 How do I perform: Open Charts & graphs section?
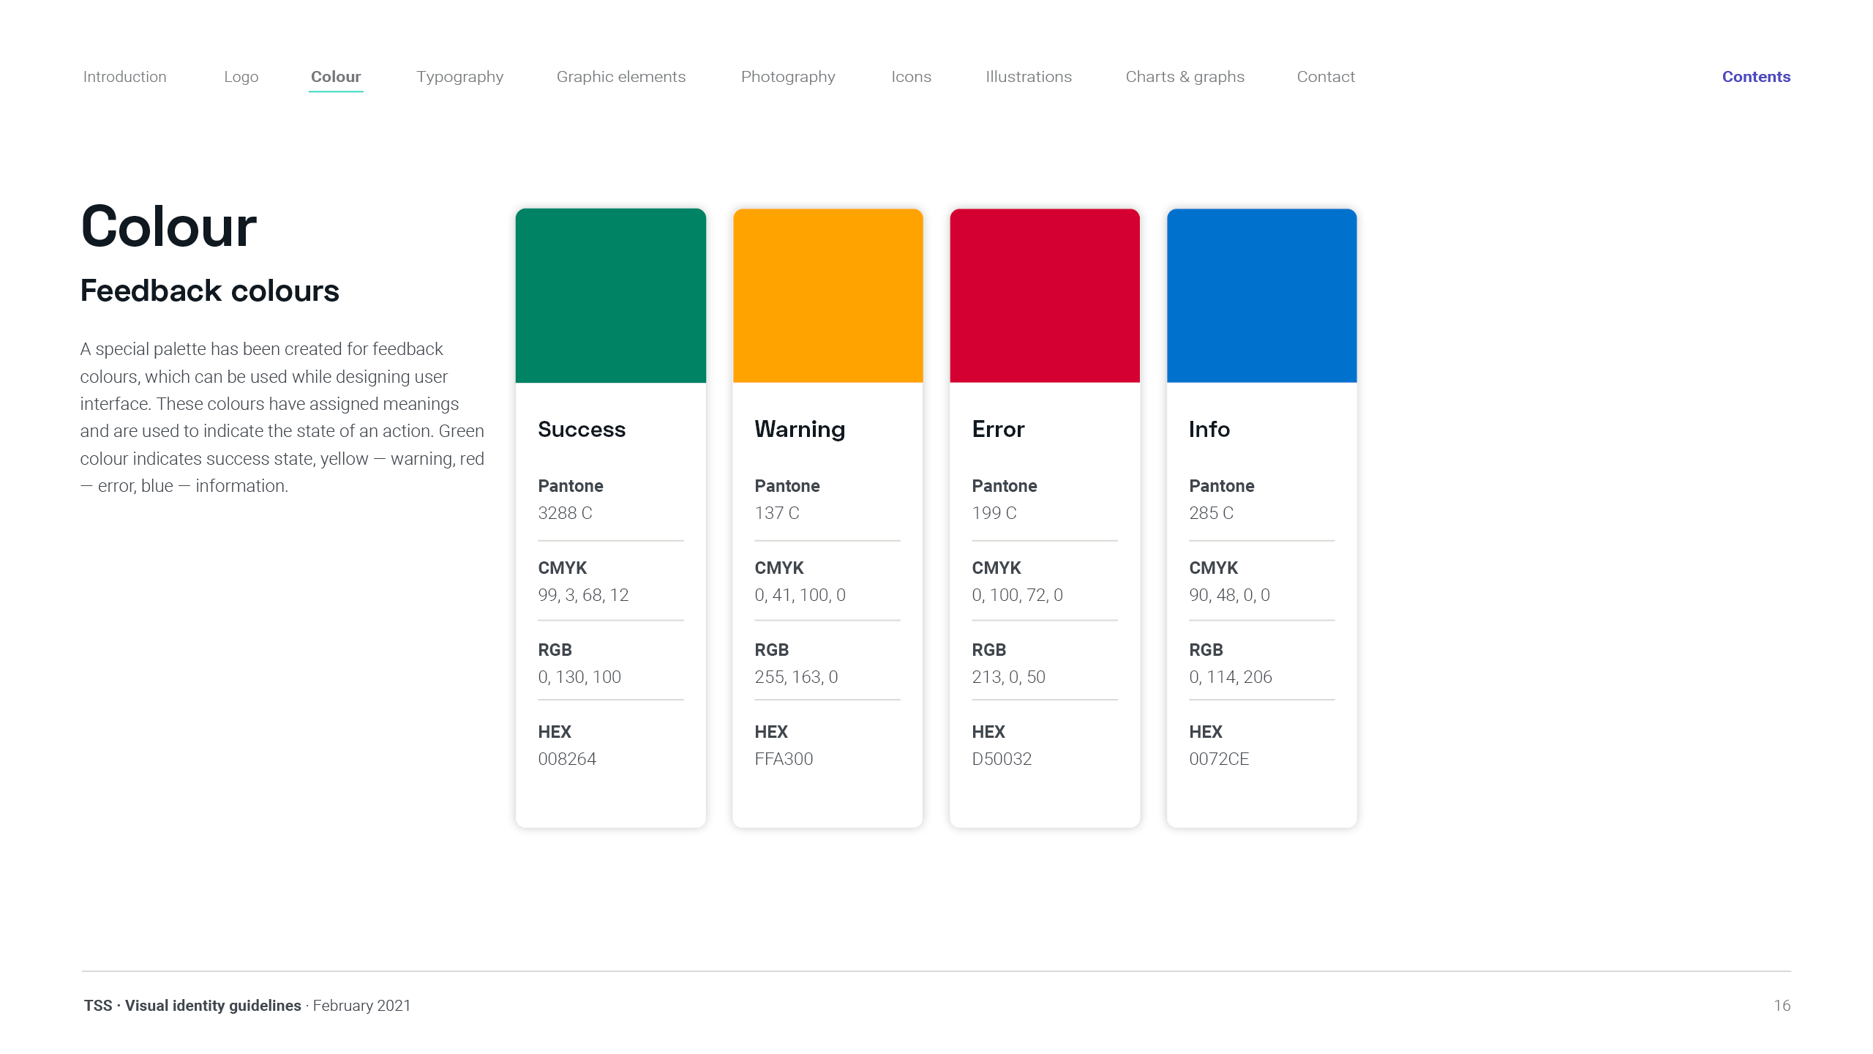pos(1185,77)
